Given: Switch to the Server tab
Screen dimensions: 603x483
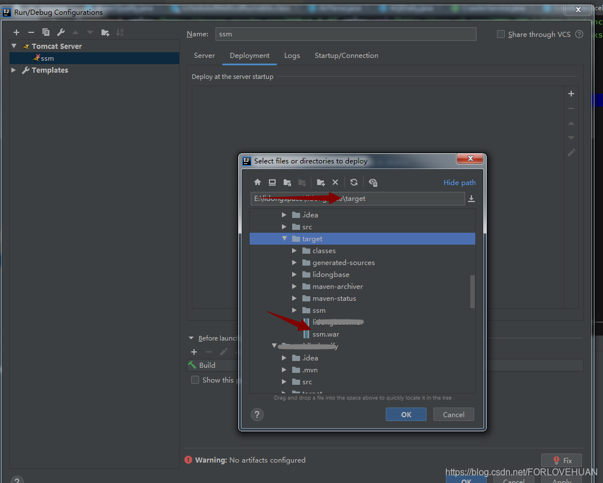Looking at the screenshot, I should pyautogui.click(x=204, y=56).
